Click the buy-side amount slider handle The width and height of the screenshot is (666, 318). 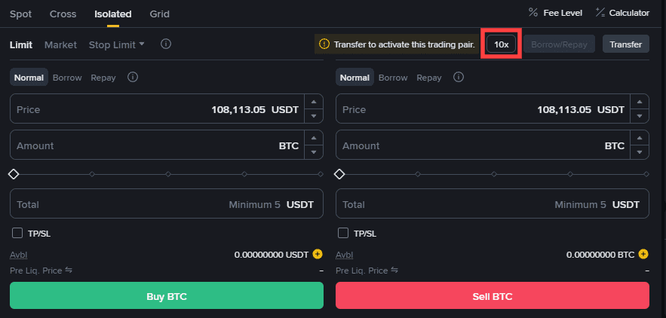coord(14,174)
